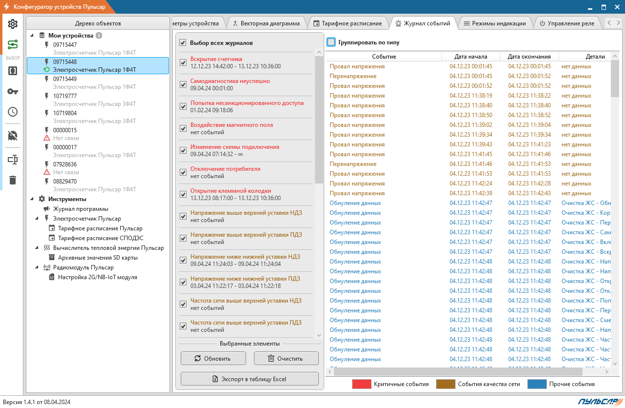625x408 pixels.
Task: Click the rename sidebar icon
Action: click(x=13, y=160)
